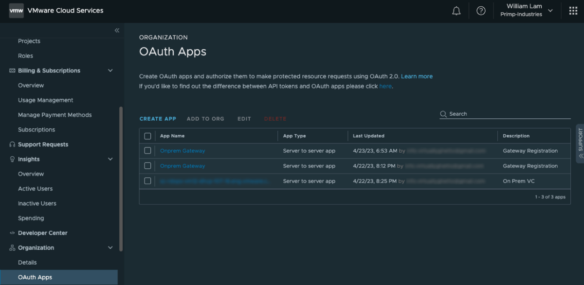Select all apps with header checkbox
Viewport: 584px width, 285px height.
(148, 136)
